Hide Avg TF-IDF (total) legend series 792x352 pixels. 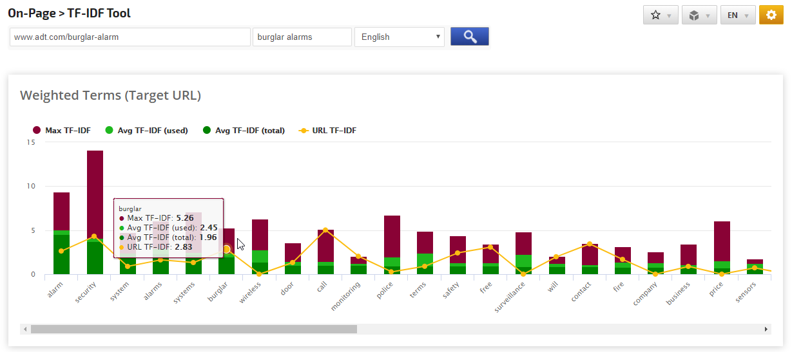pos(244,131)
